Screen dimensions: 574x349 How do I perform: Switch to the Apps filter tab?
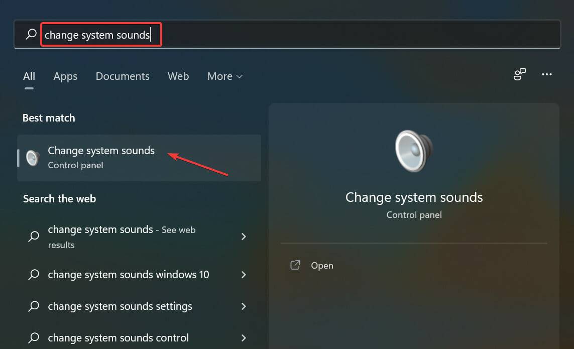(x=65, y=76)
